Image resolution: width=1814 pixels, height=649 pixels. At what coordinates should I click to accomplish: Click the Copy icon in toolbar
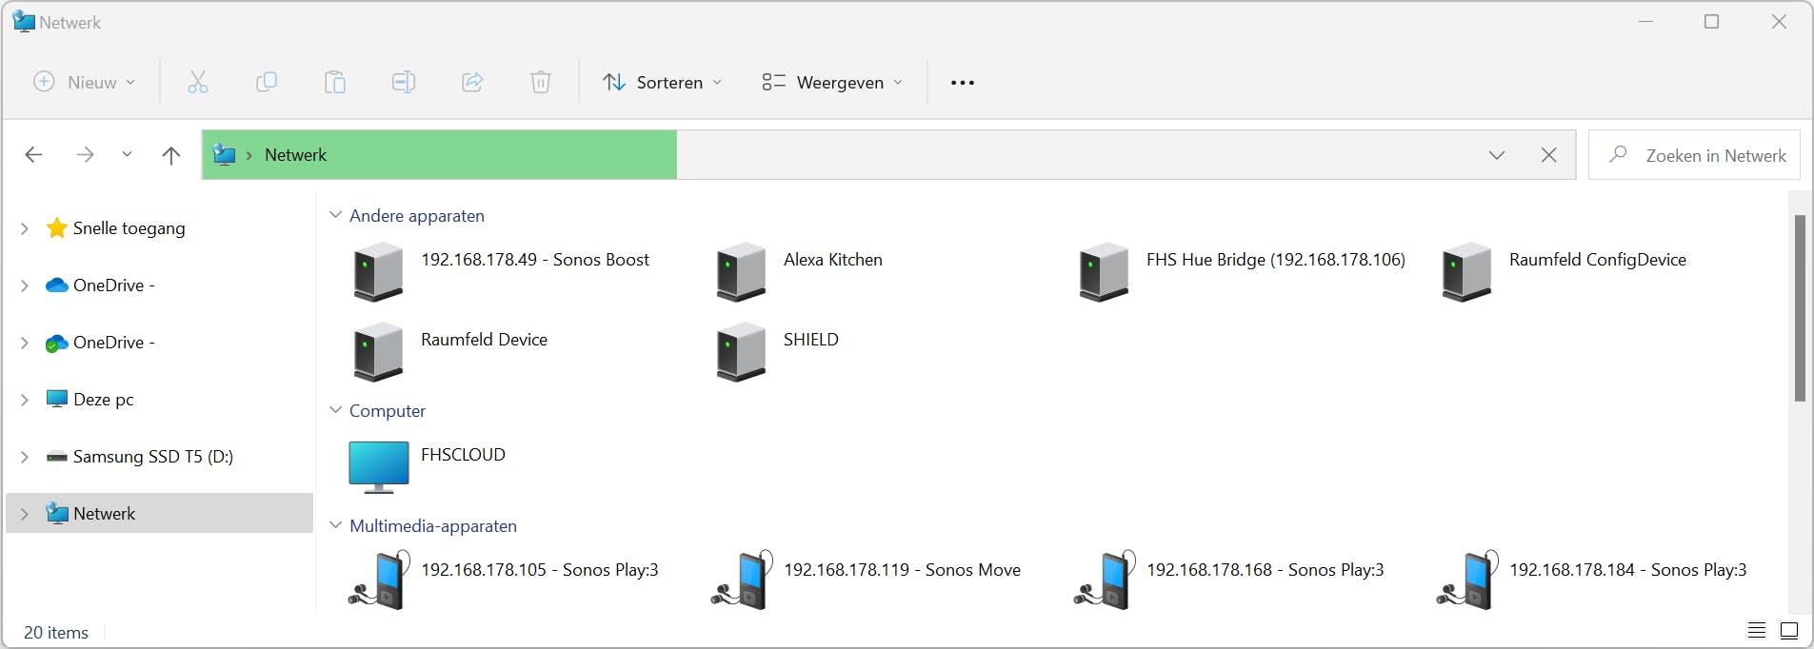267,82
